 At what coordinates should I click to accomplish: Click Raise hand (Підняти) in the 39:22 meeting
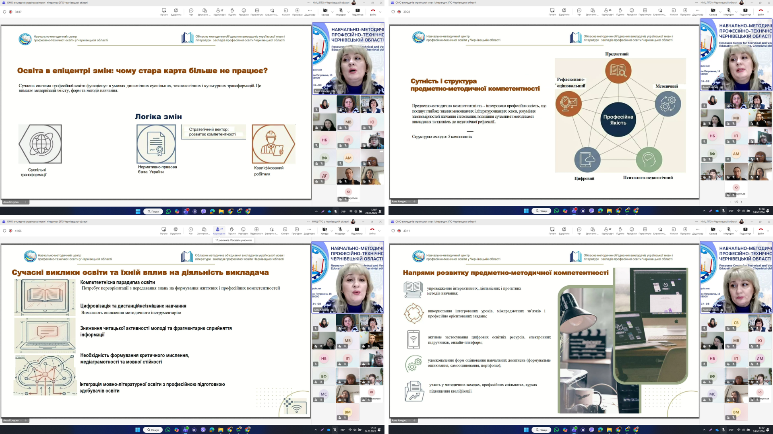click(620, 12)
